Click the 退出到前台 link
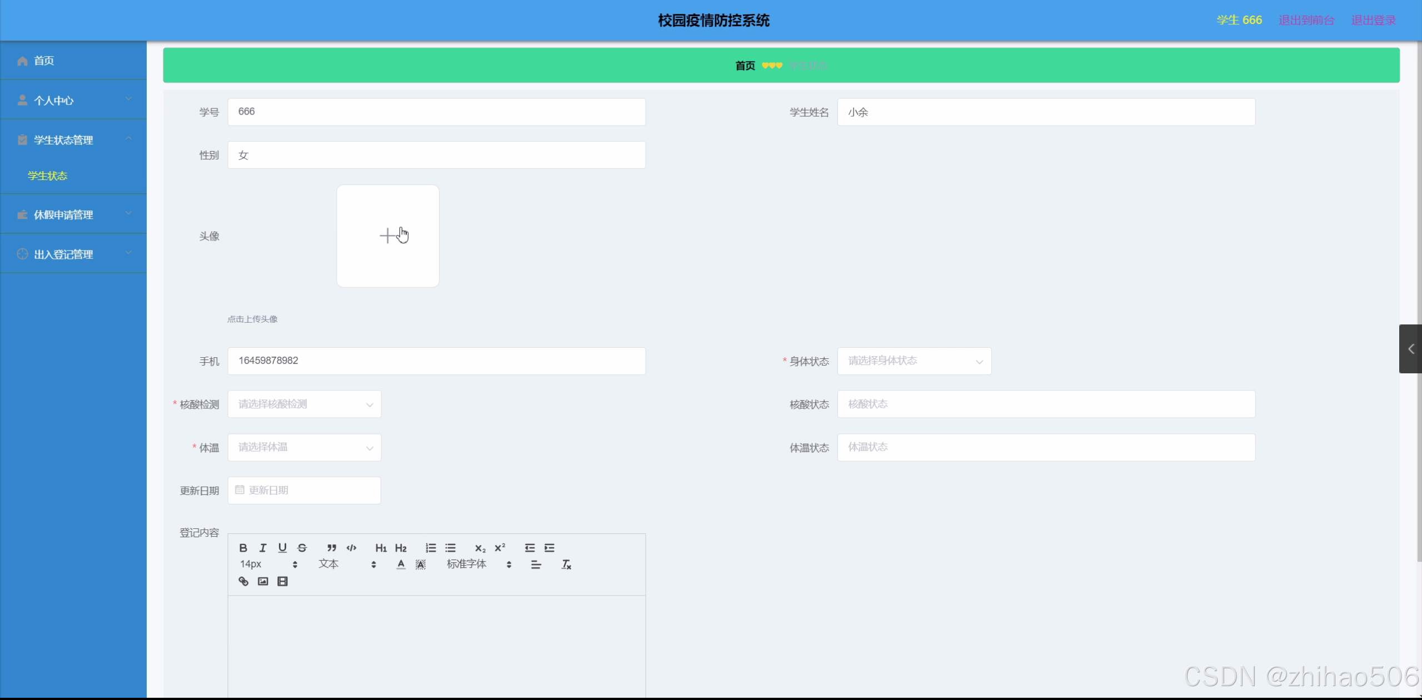The image size is (1422, 700). point(1306,21)
